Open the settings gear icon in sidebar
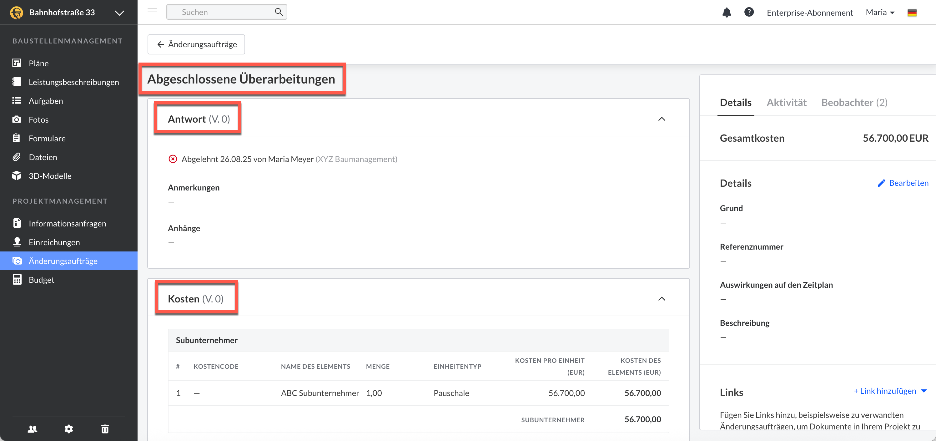The height and width of the screenshot is (441, 936). 69,429
